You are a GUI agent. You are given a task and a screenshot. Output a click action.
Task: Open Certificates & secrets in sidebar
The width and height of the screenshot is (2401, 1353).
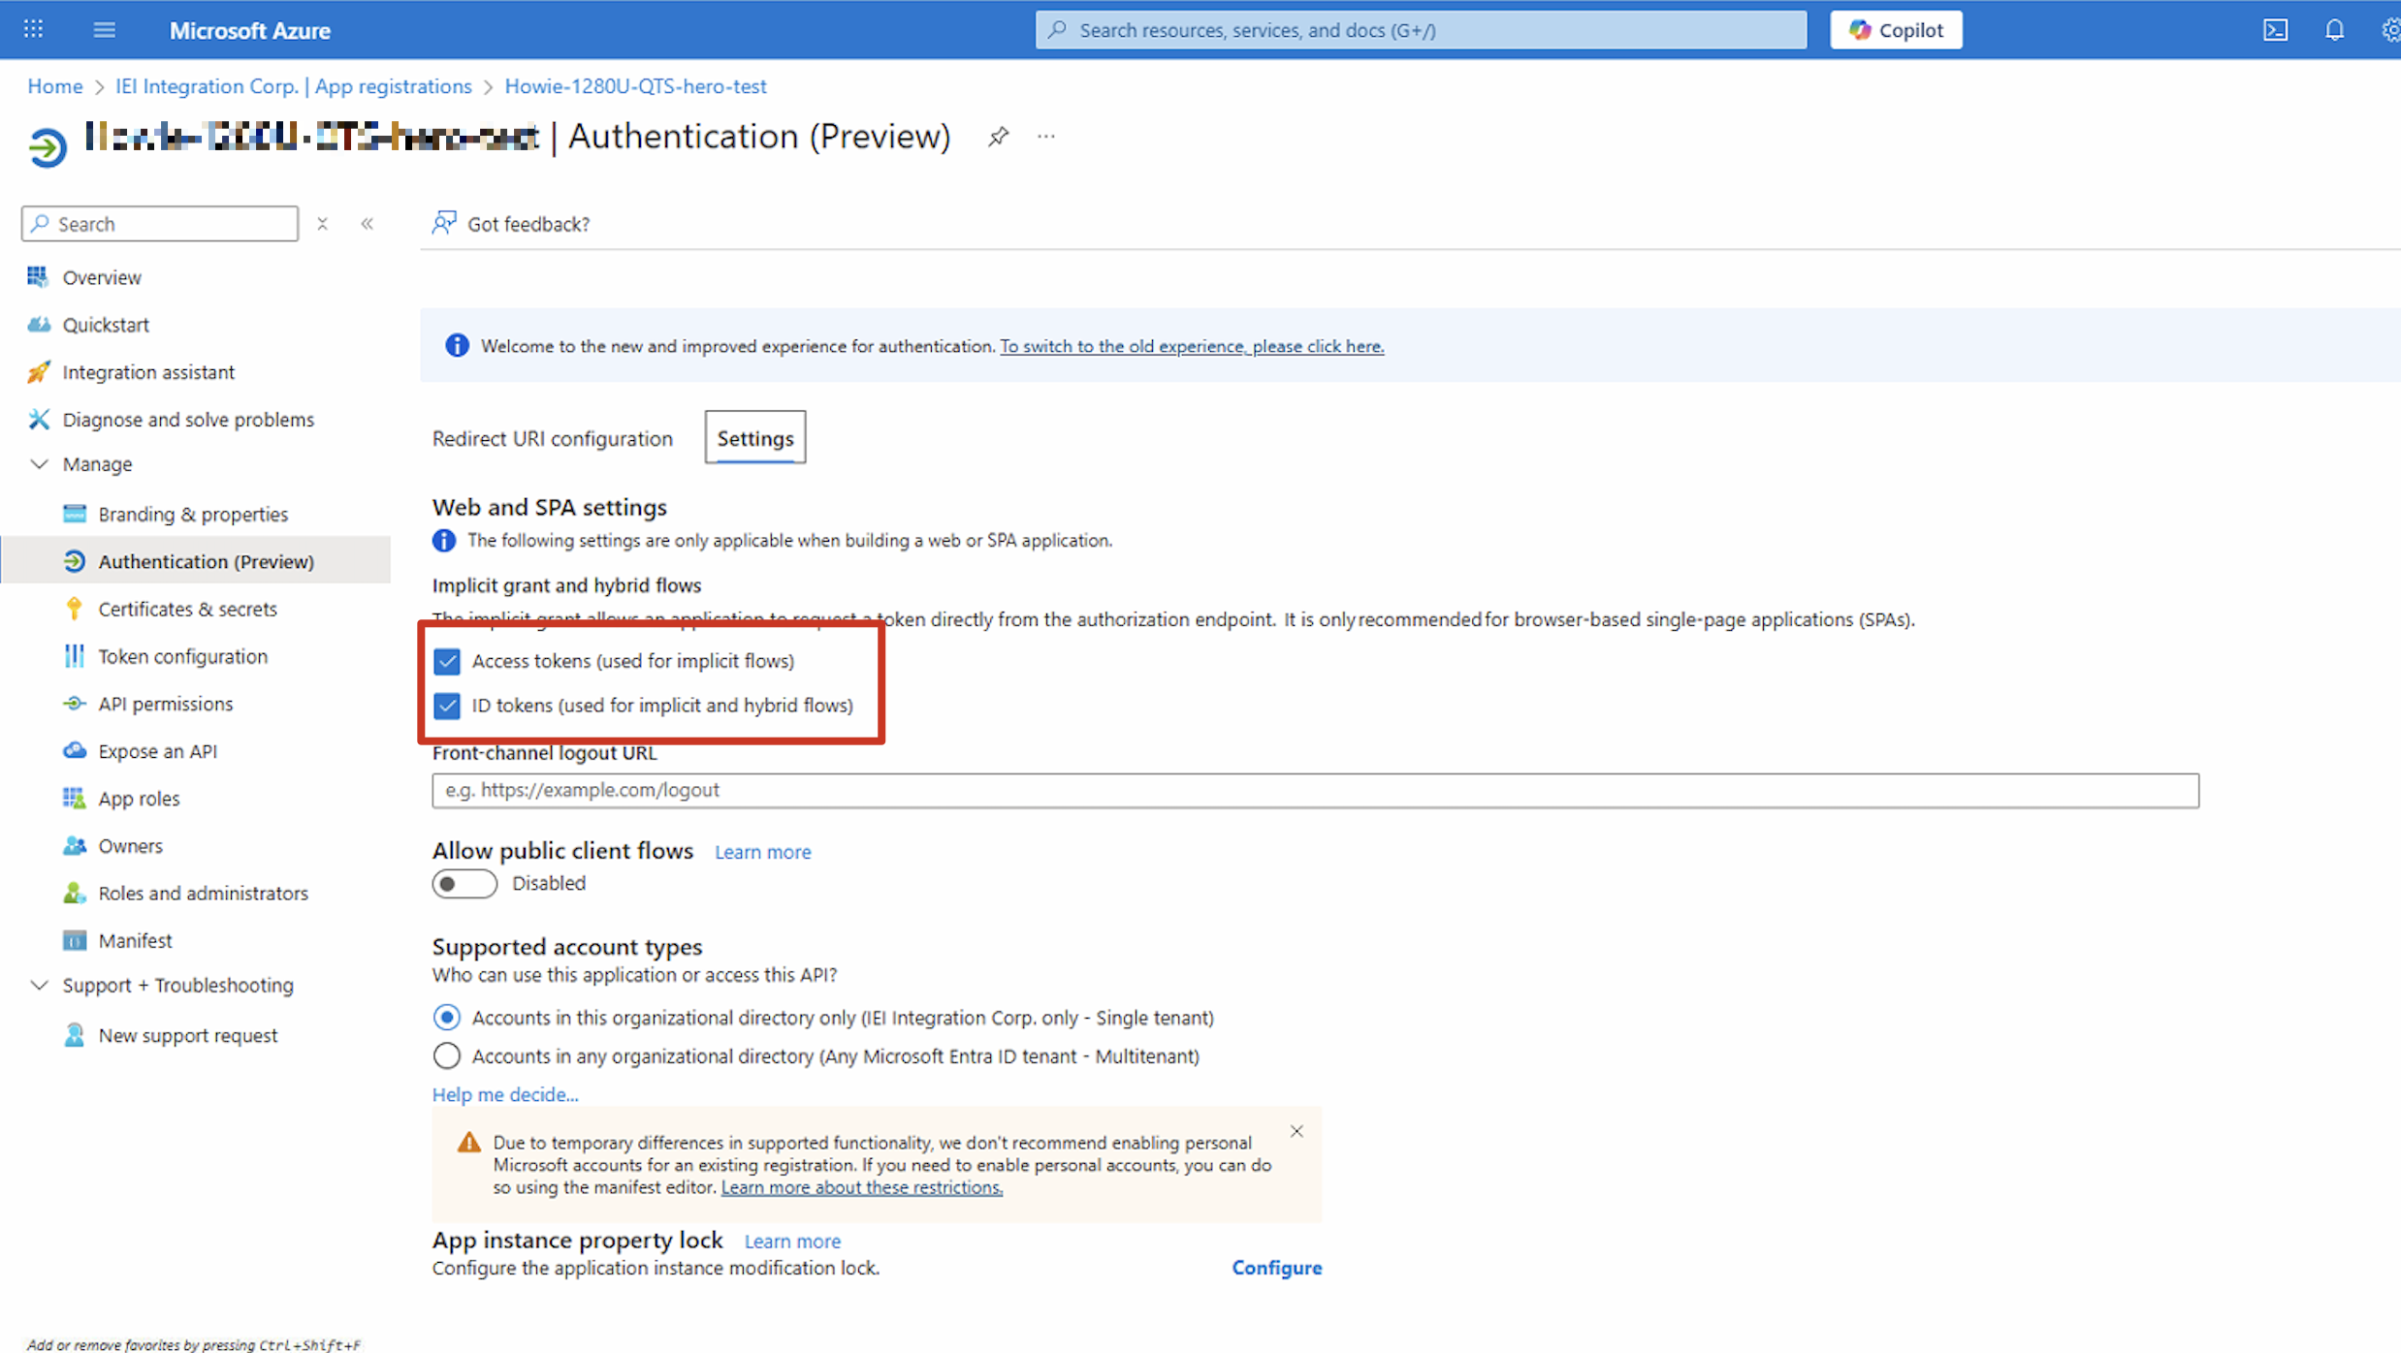pos(187,609)
